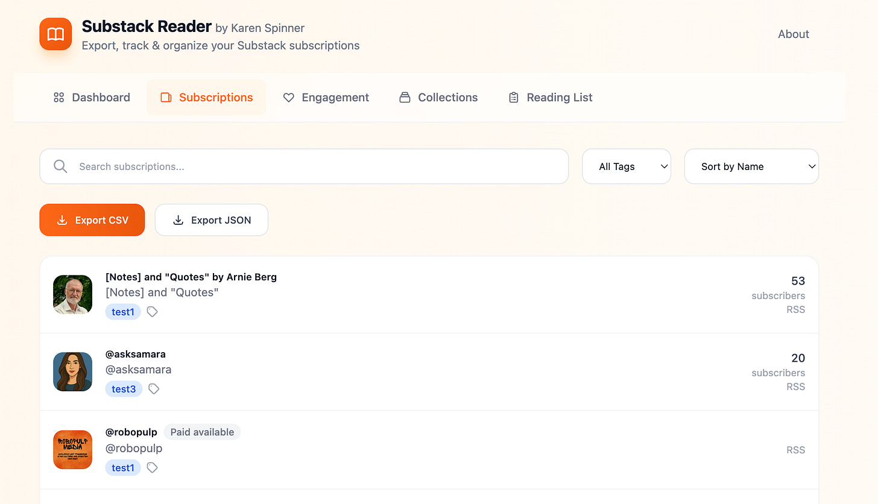Switch to the Dashboard tab
The height and width of the screenshot is (504, 878).
[x=92, y=97]
